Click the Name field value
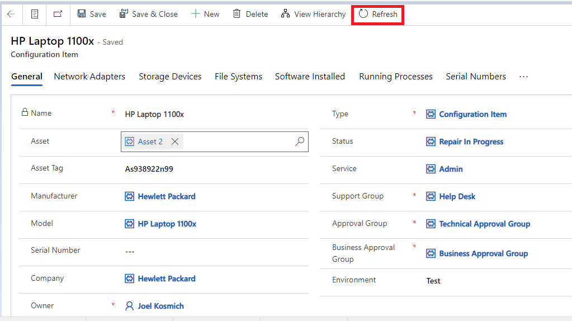The width and height of the screenshot is (572, 321). pyautogui.click(x=154, y=114)
